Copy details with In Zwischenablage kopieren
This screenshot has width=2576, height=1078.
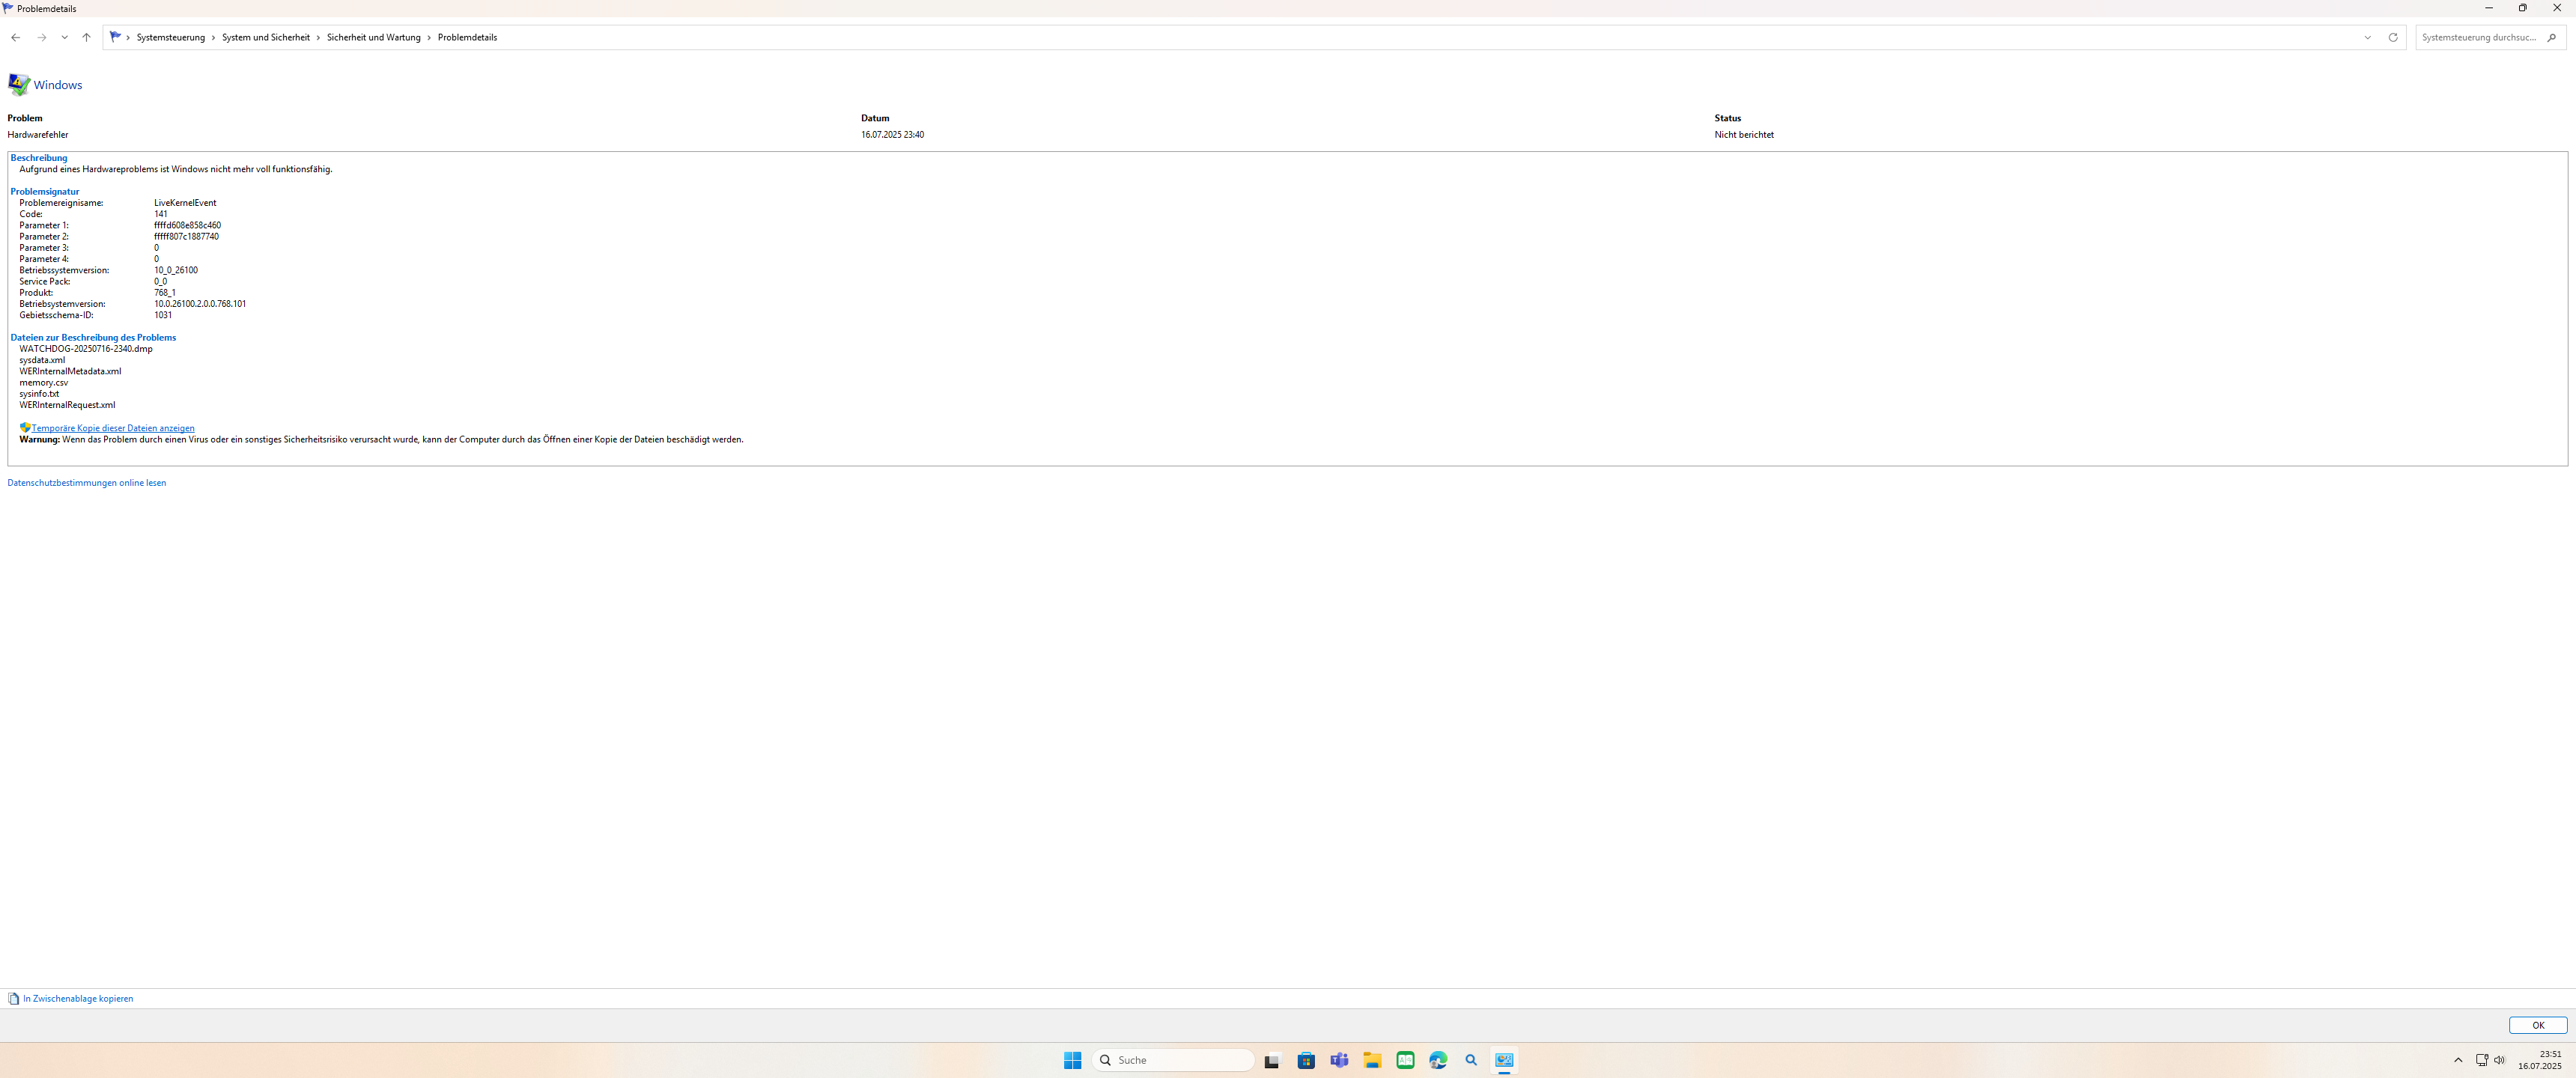pos(78,999)
